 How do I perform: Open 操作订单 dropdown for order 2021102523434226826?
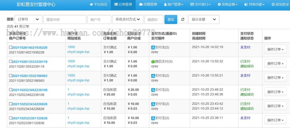pos(275,106)
